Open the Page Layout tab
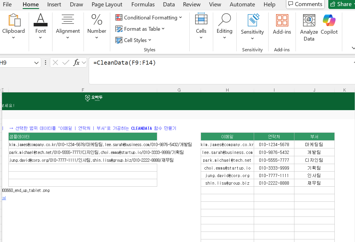Image resolution: width=355 pixels, height=242 pixels. [107, 4]
